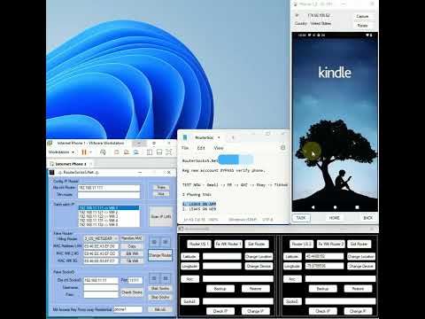Open Notepad settings gear icon
Screen dimensions: 425x319
(x=282, y=147)
